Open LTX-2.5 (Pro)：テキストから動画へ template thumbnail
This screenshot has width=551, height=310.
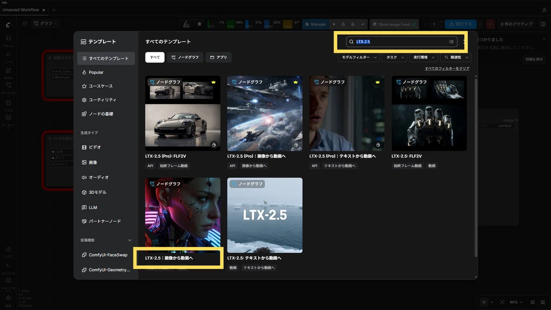point(347,113)
